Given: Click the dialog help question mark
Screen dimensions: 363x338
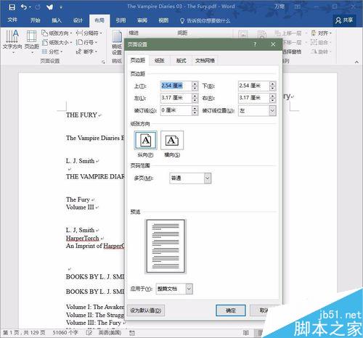Looking at the screenshot, I should point(255,44).
